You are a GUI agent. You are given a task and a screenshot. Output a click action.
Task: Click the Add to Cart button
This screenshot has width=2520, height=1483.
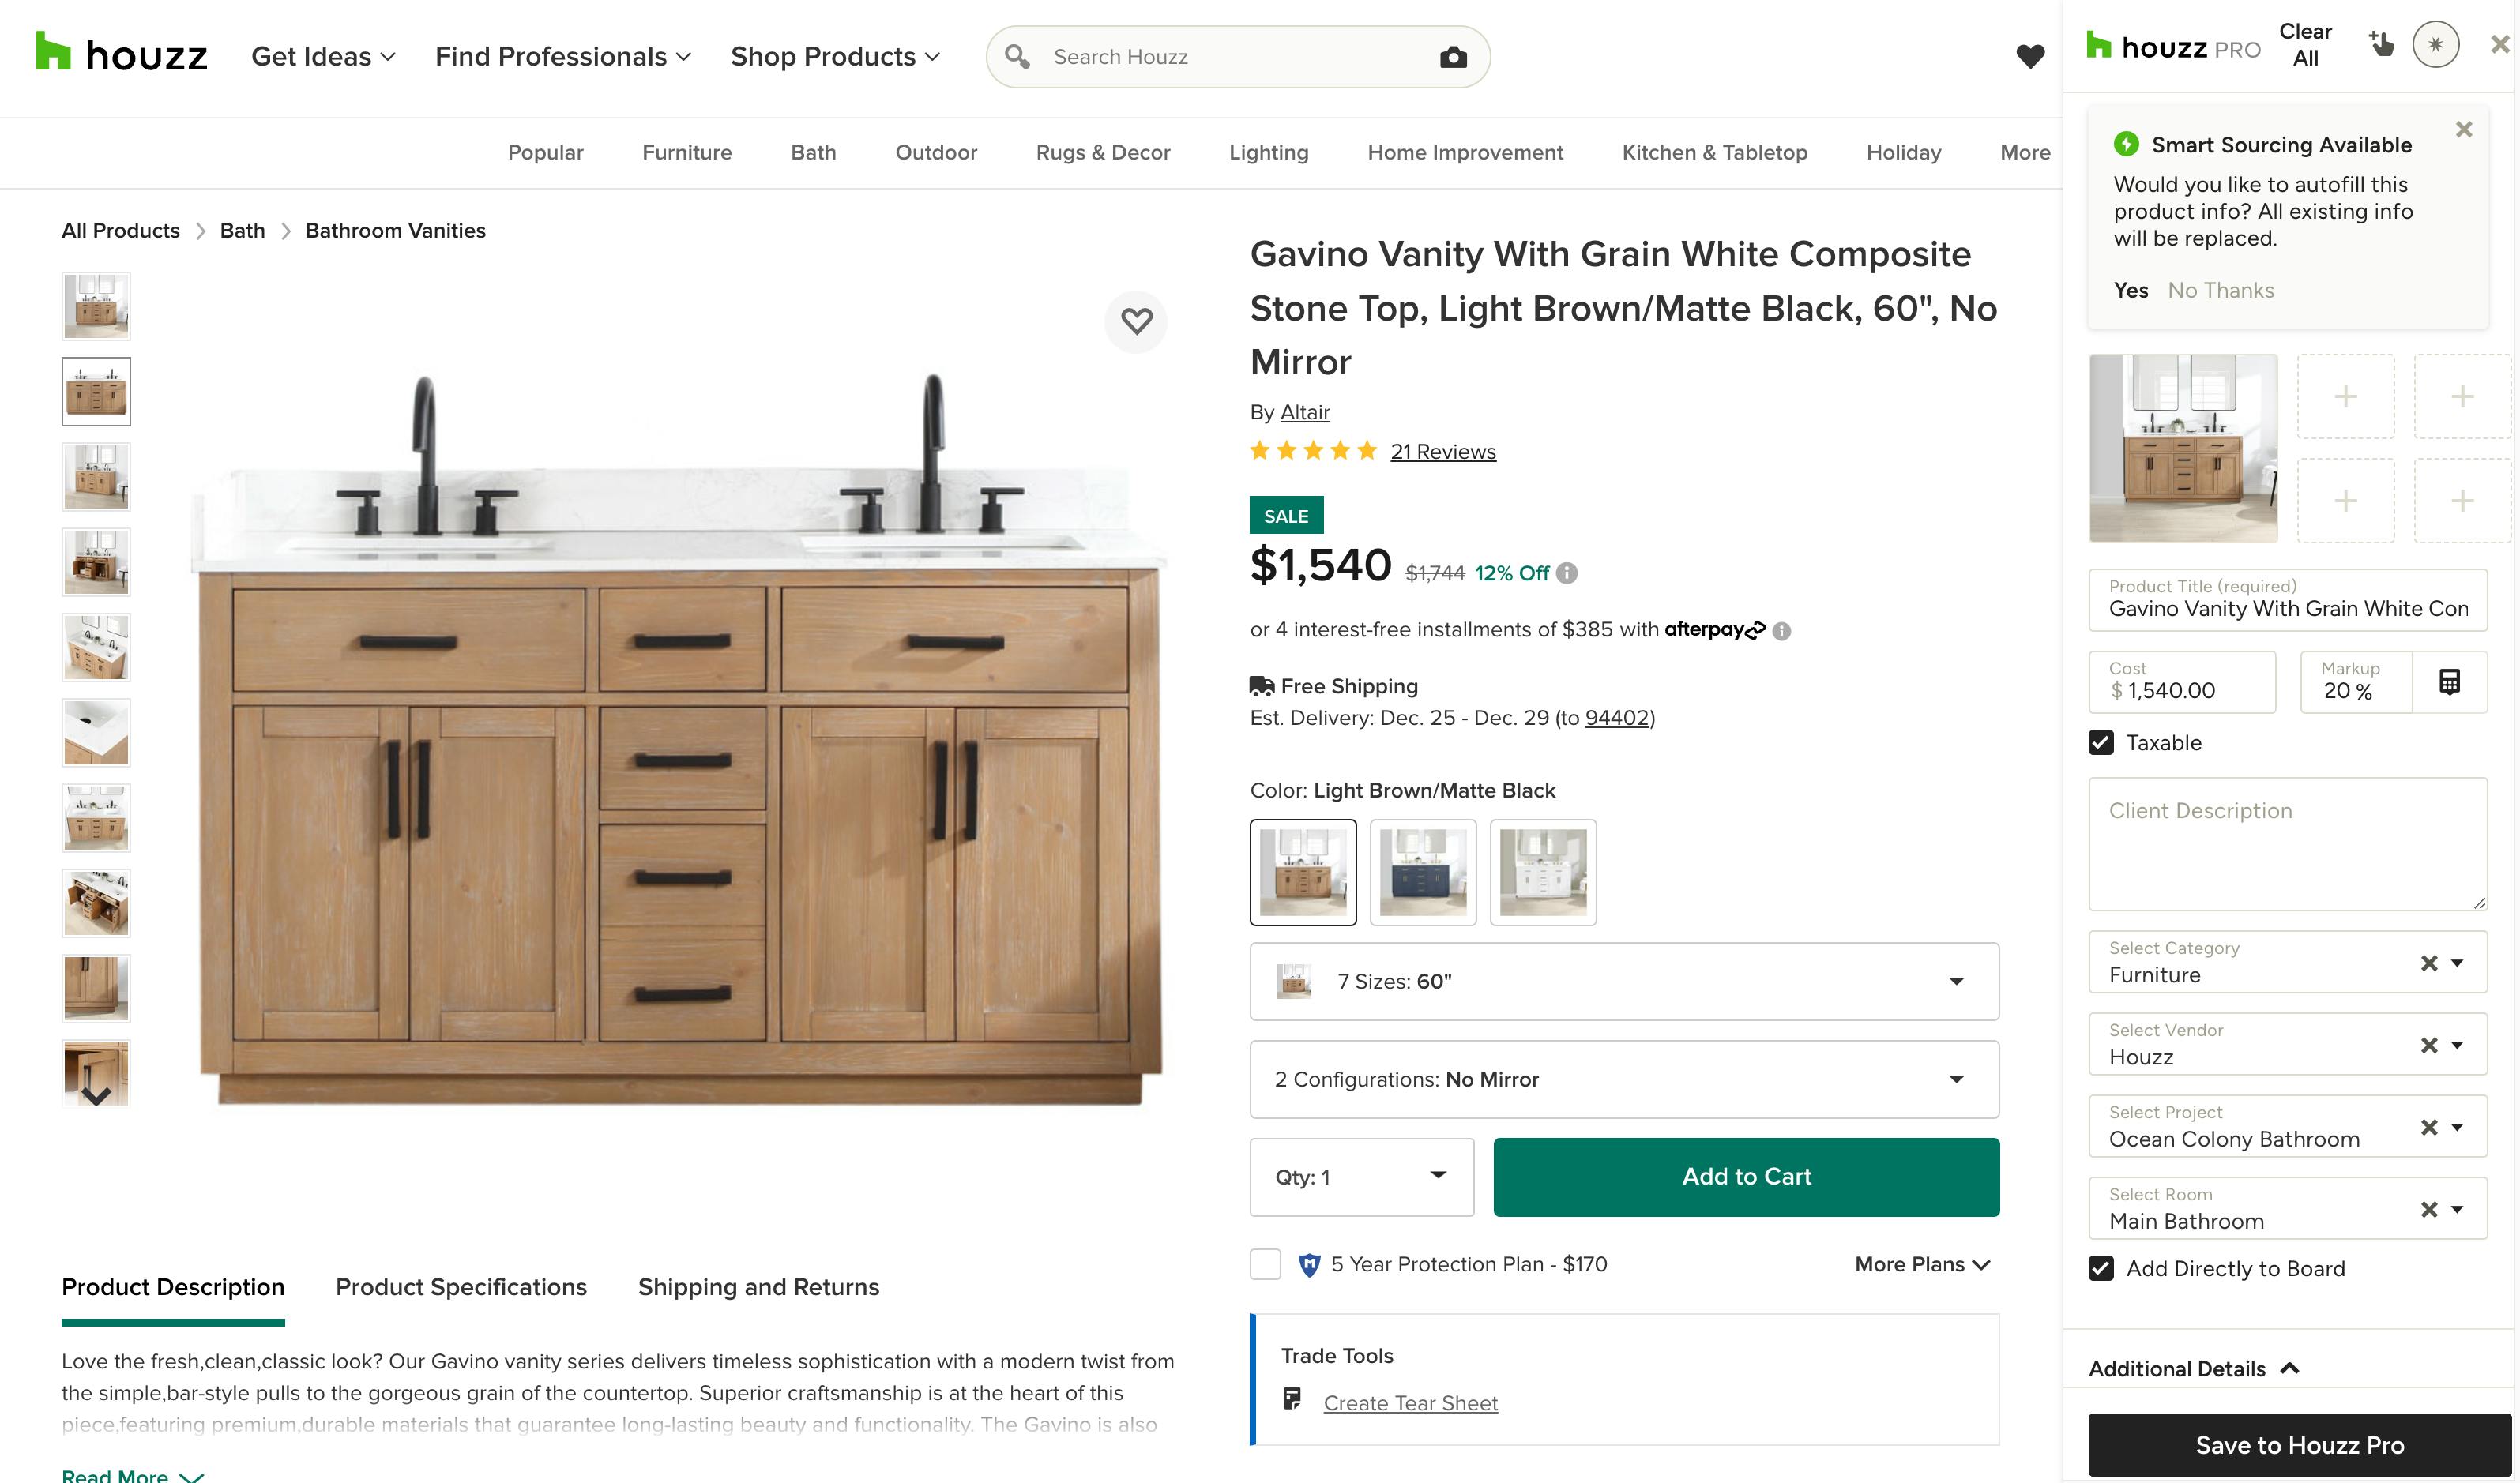tap(1746, 1176)
